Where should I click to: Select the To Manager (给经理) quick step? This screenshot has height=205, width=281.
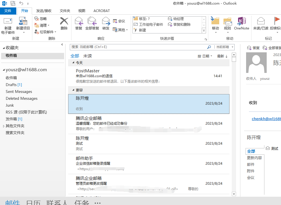tap(176, 19)
